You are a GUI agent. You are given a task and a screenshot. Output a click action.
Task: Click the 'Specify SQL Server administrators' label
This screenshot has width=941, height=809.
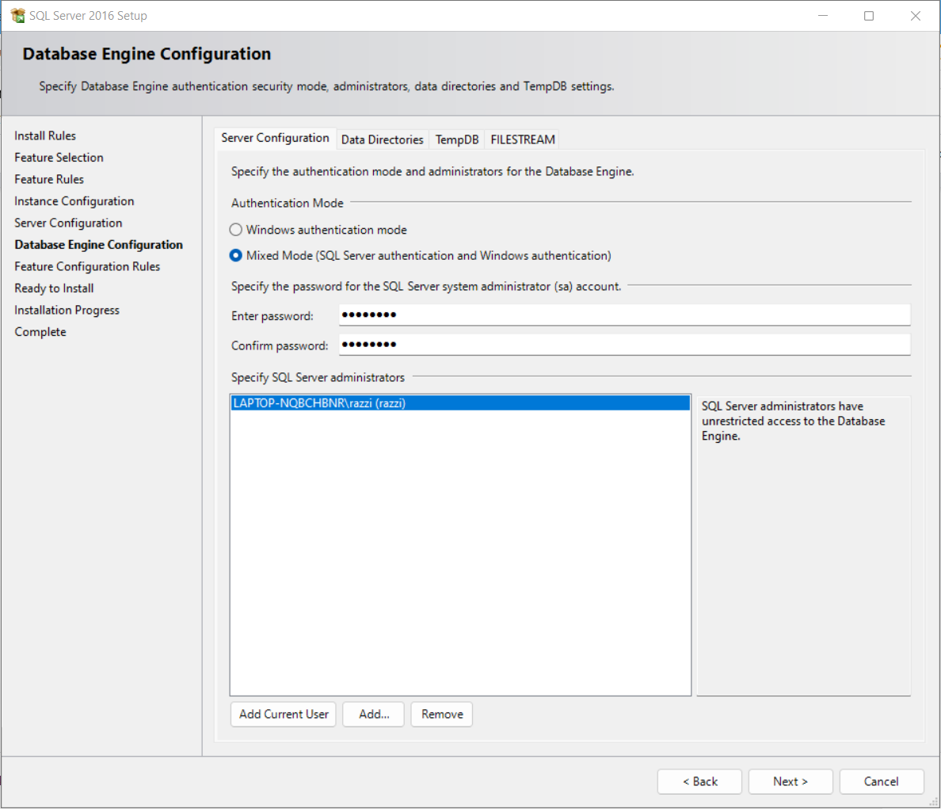[x=318, y=377]
